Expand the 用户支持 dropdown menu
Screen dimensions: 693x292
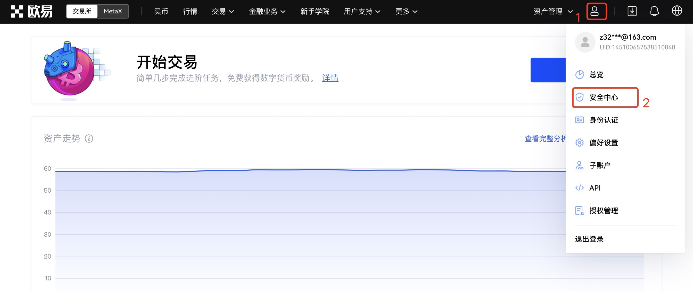pyautogui.click(x=362, y=11)
